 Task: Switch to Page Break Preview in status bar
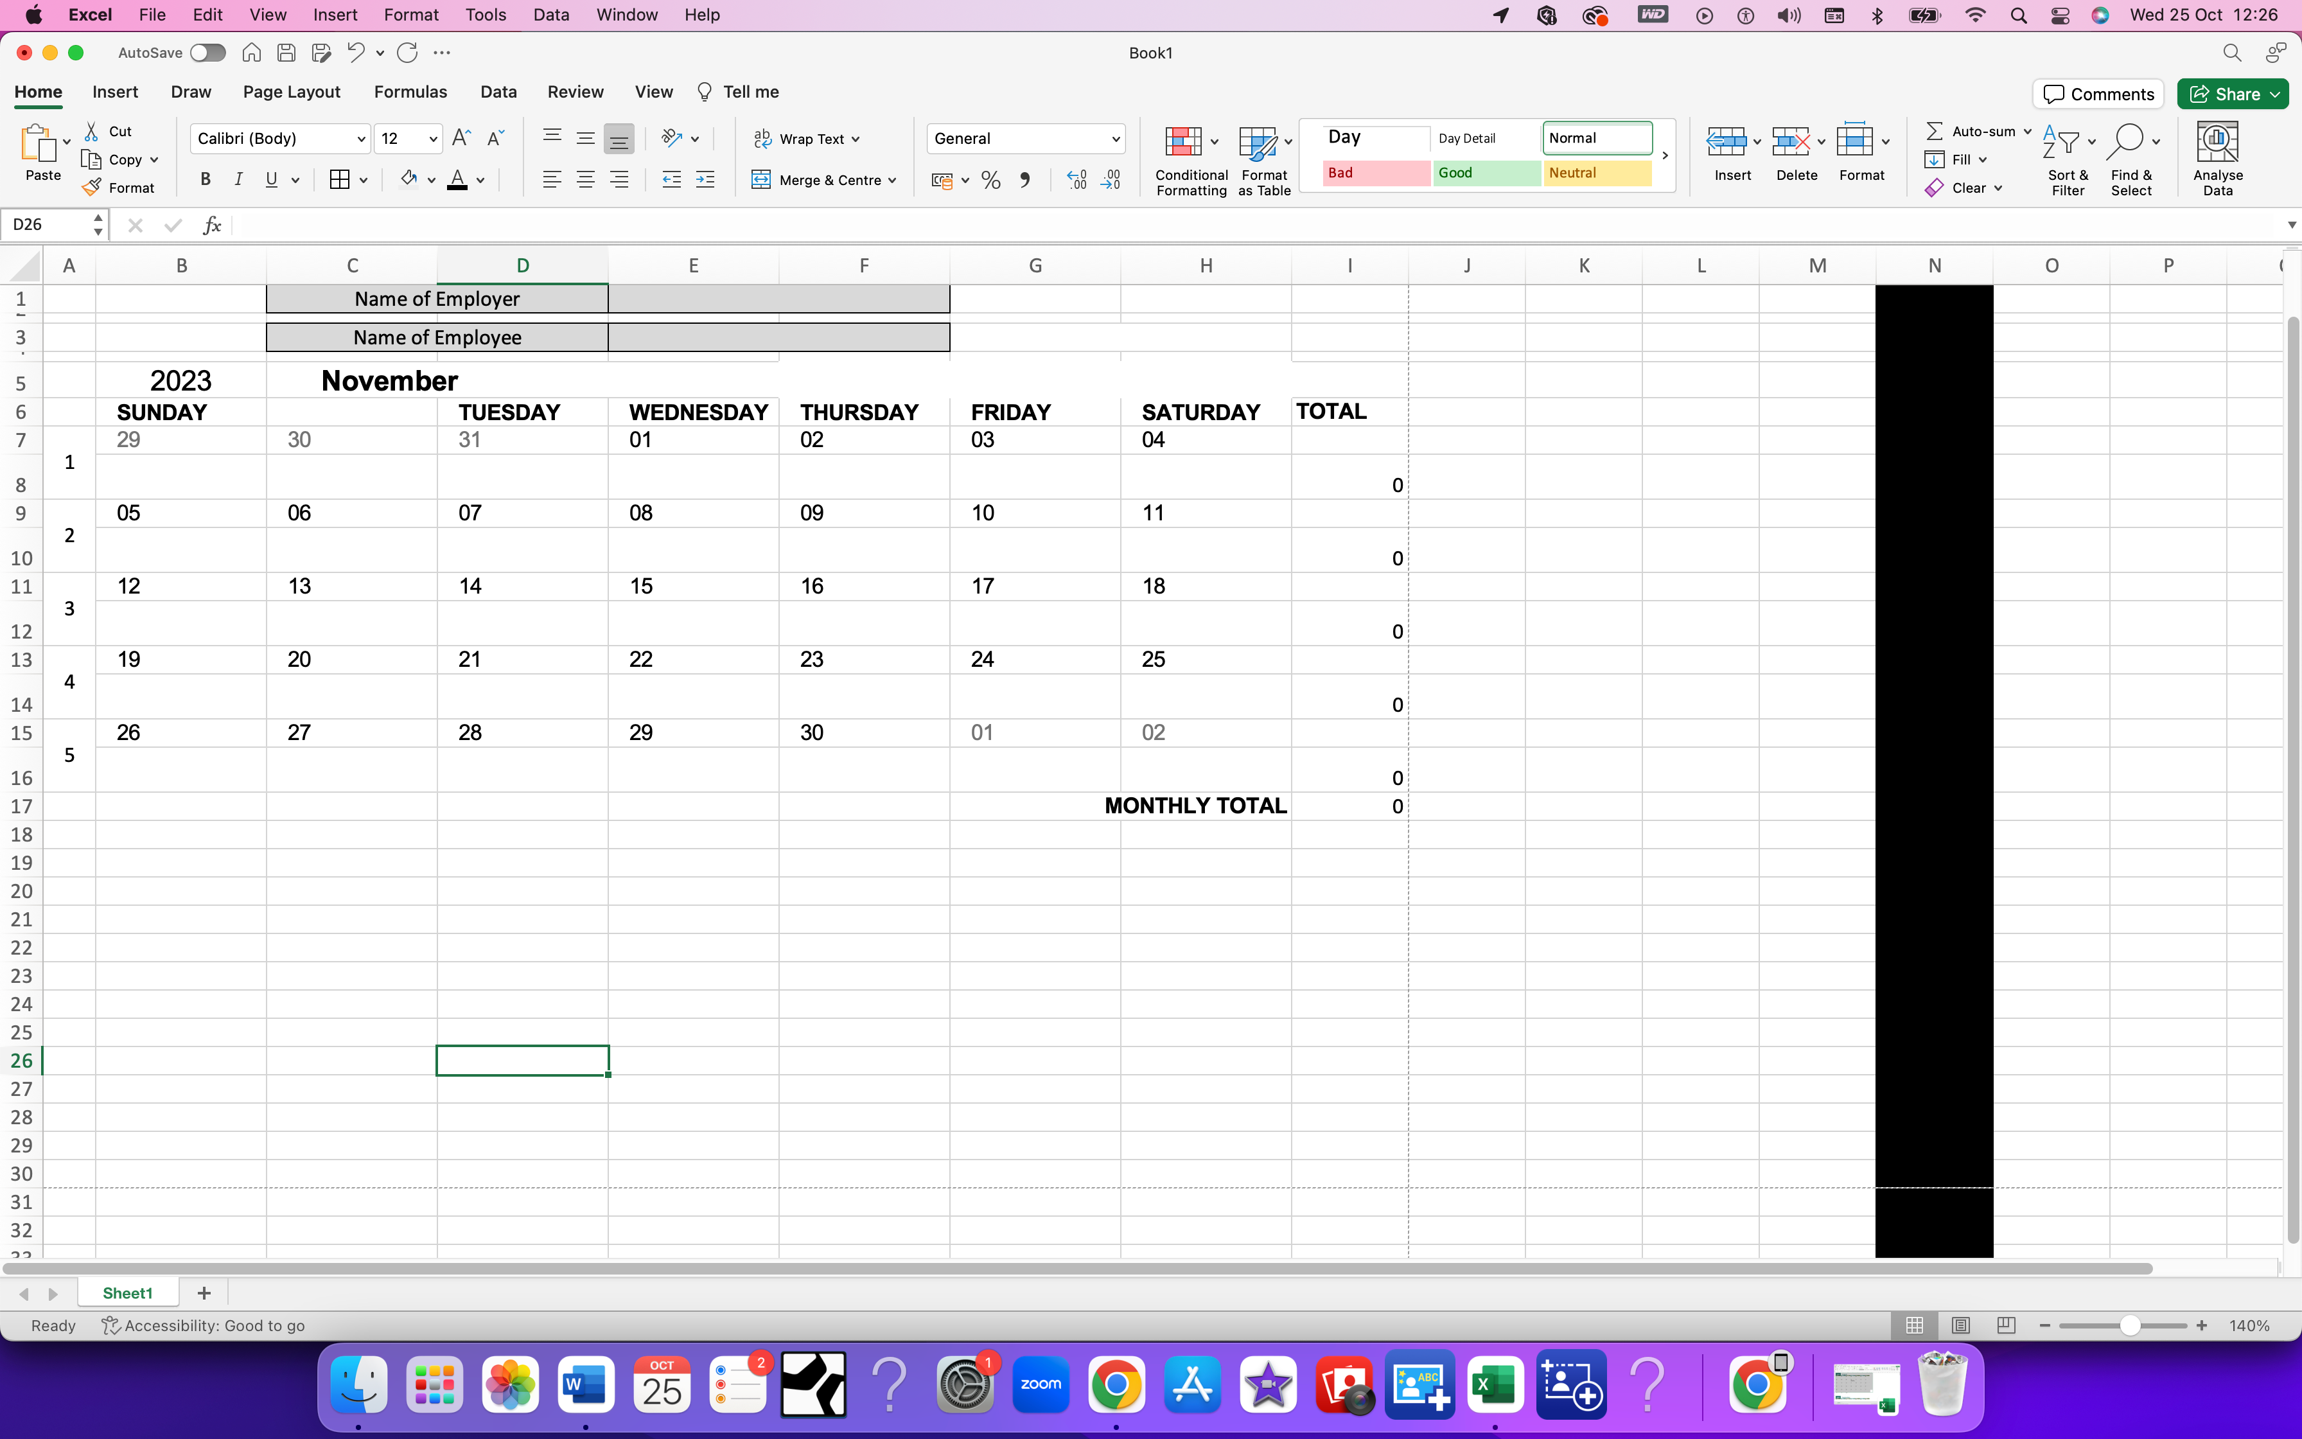coord(2006,1325)
